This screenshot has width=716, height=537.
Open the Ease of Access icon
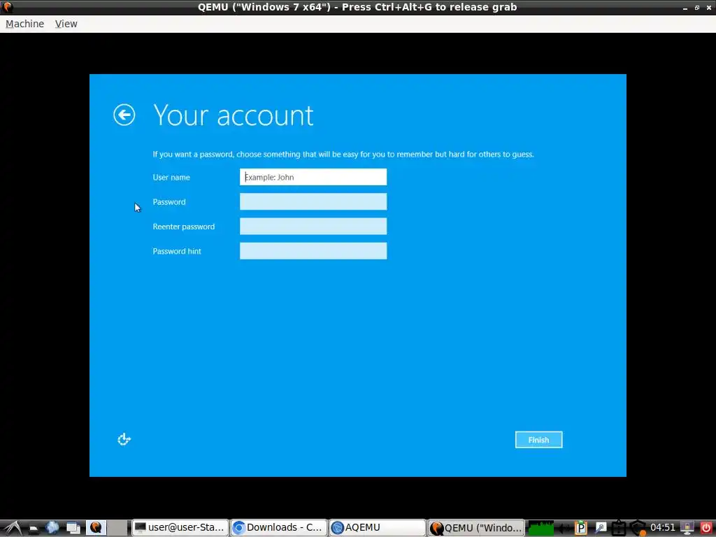coord(124,439)
